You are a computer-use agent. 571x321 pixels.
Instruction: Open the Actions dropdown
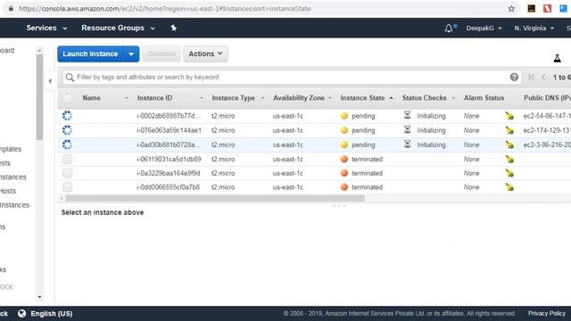[205, 53]
